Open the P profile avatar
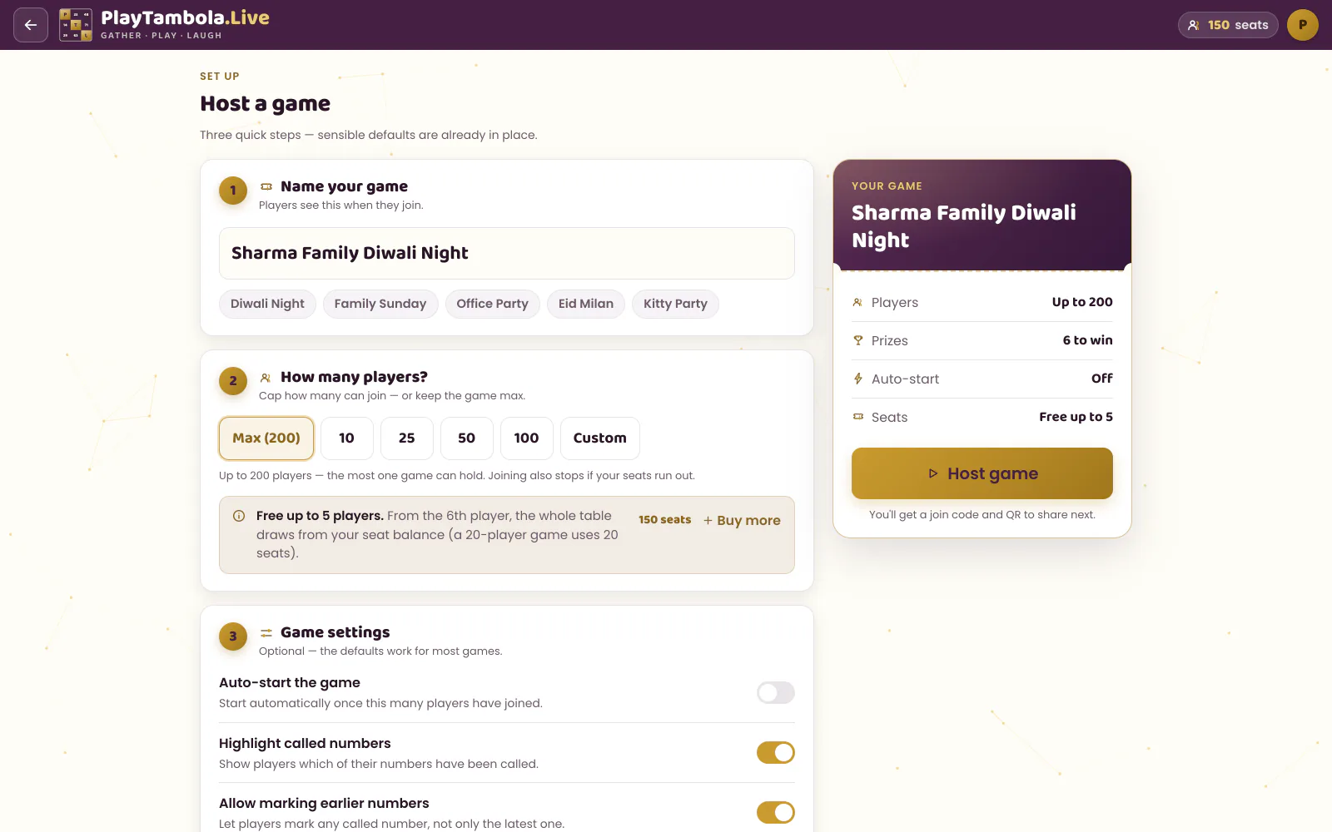 pos(1303,25)
